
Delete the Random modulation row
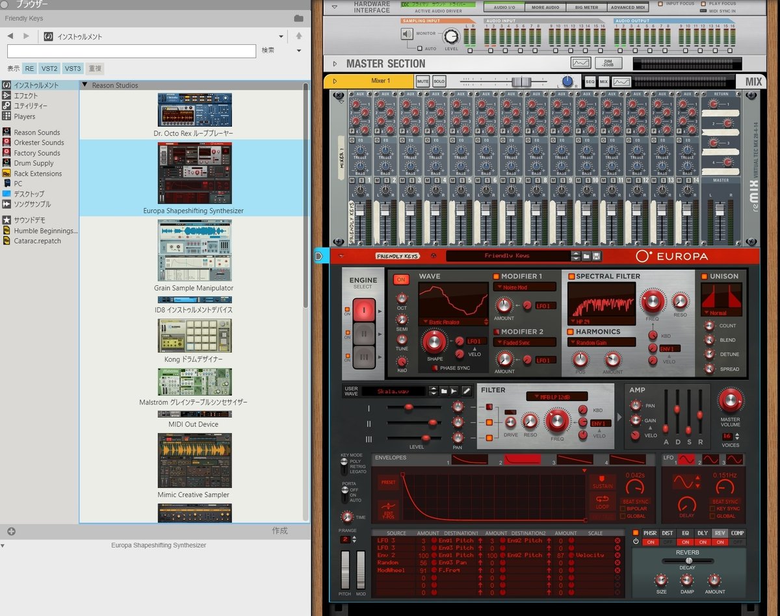pos(617,563)
